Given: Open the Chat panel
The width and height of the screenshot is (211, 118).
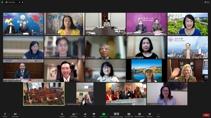Looking at the screenshot, I should [x=94, y=115].
